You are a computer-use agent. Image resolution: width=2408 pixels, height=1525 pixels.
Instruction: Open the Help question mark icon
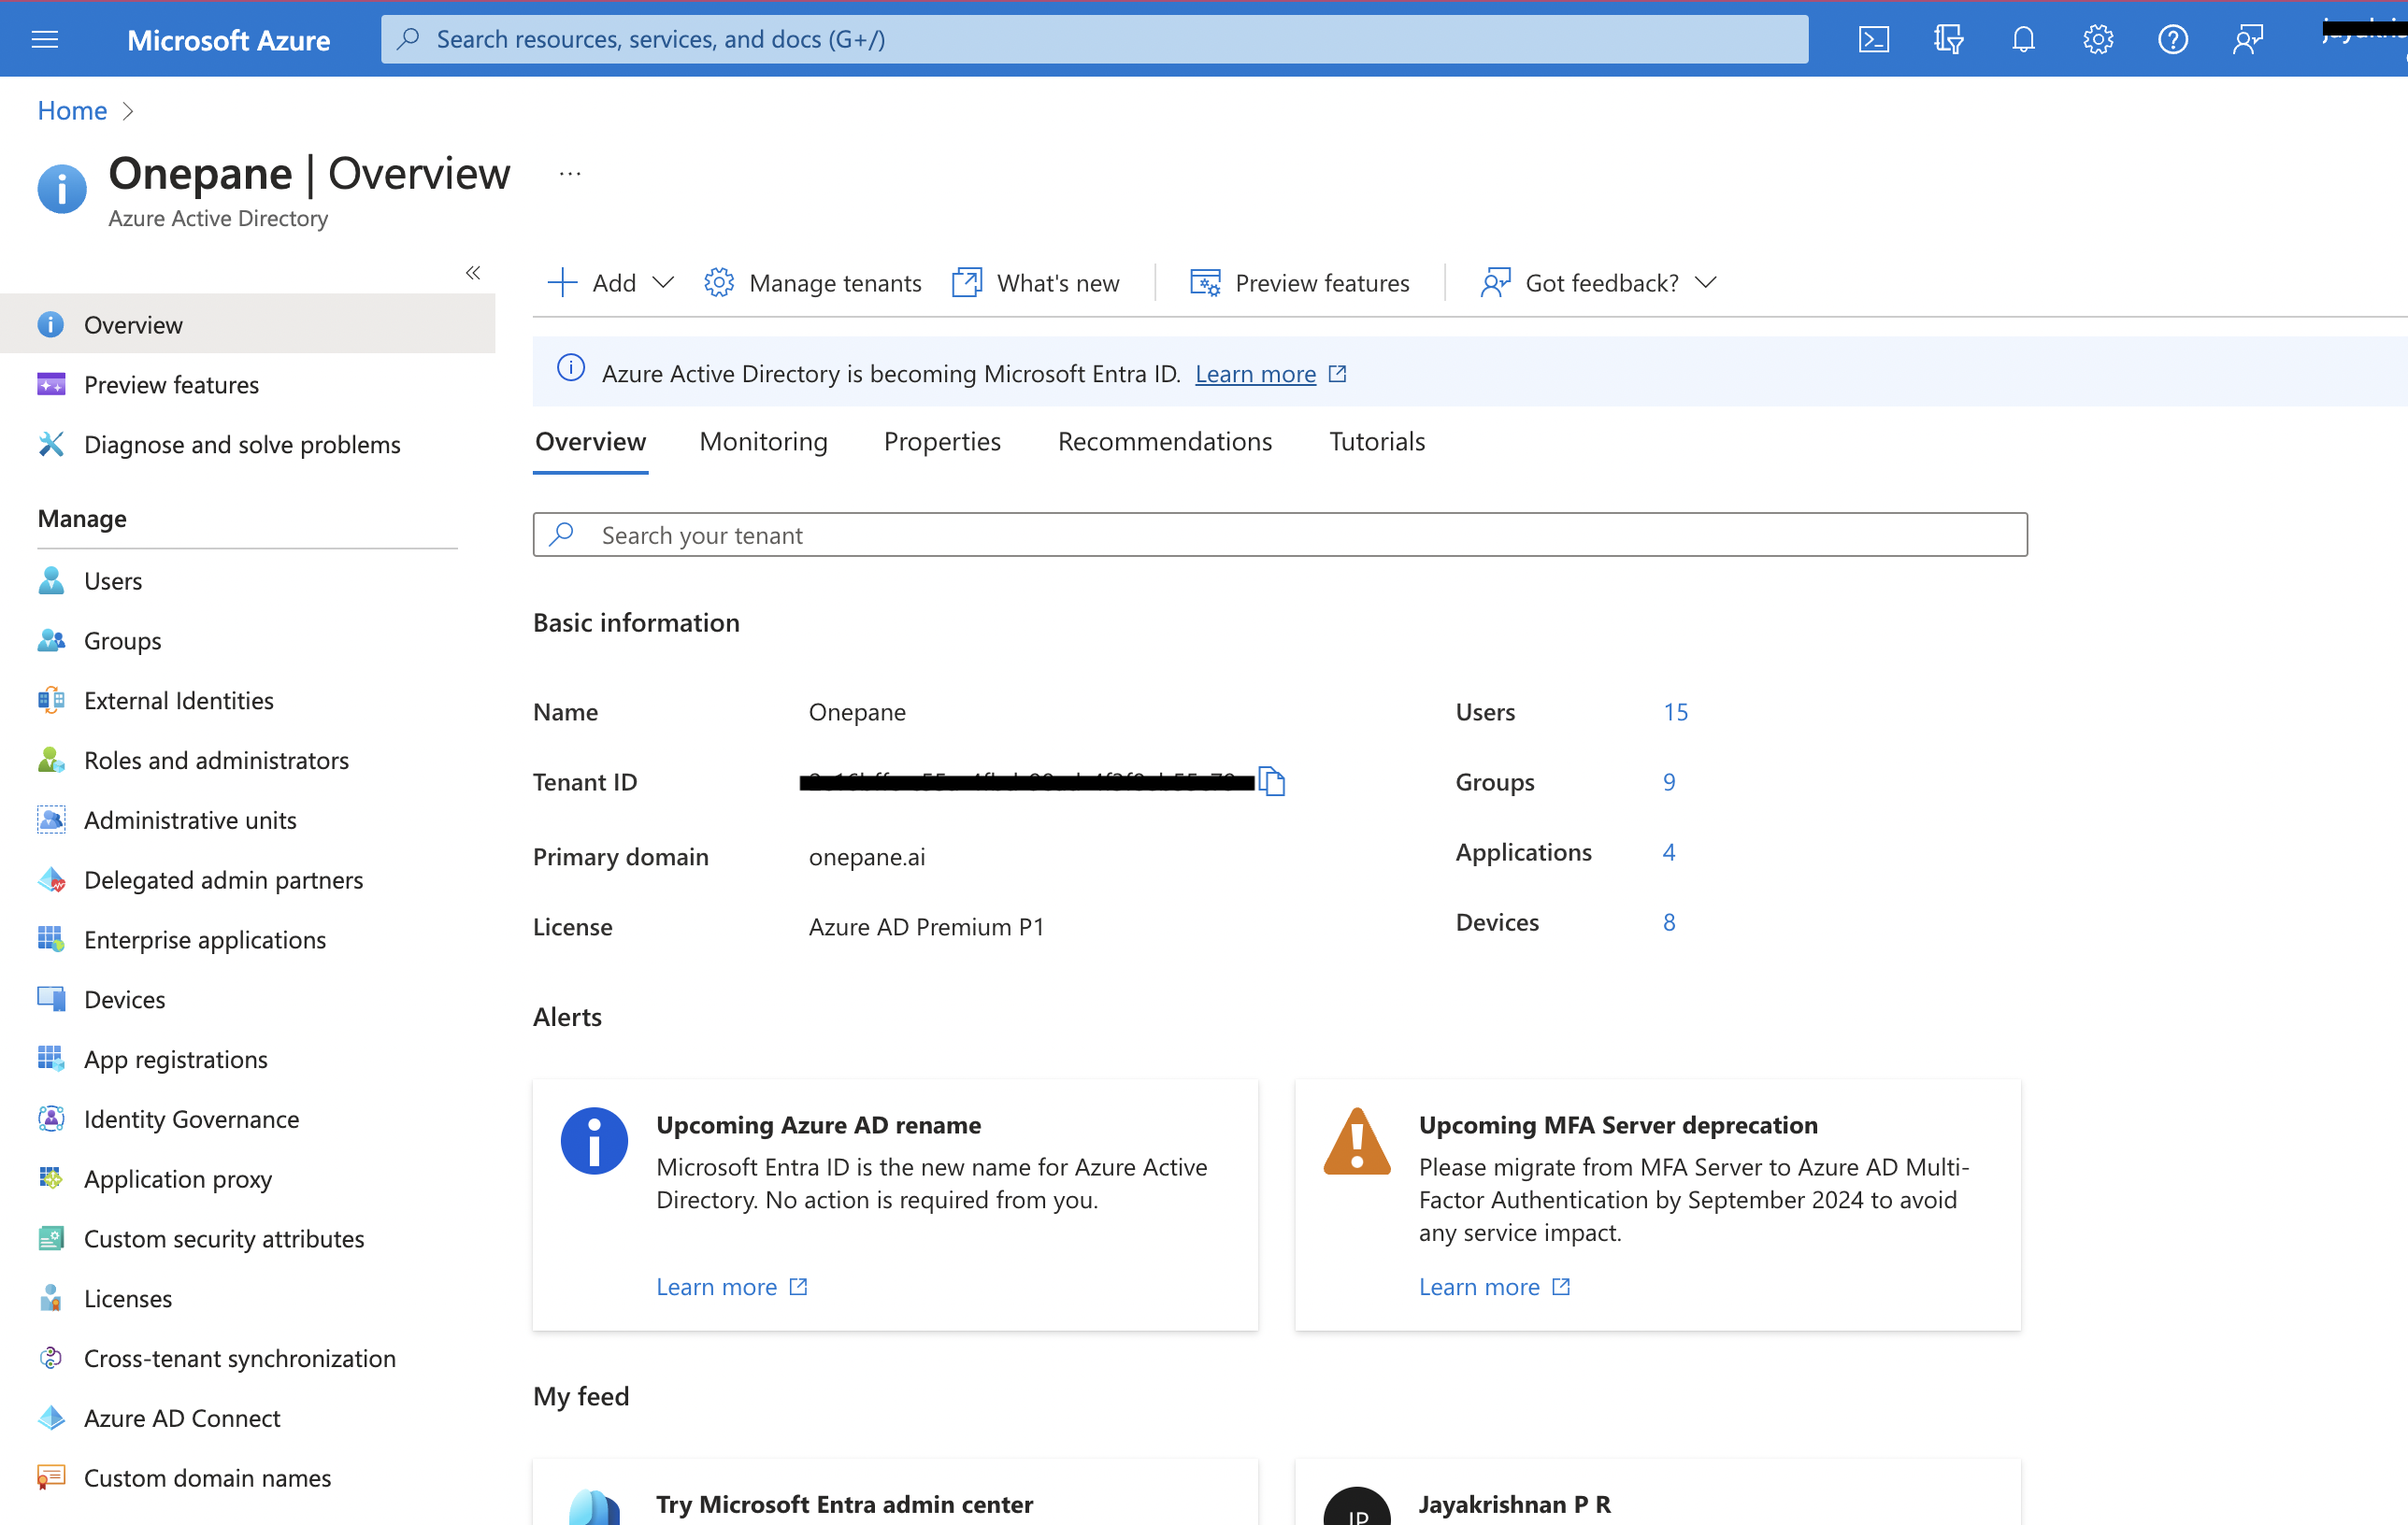tap(2173, 39)
